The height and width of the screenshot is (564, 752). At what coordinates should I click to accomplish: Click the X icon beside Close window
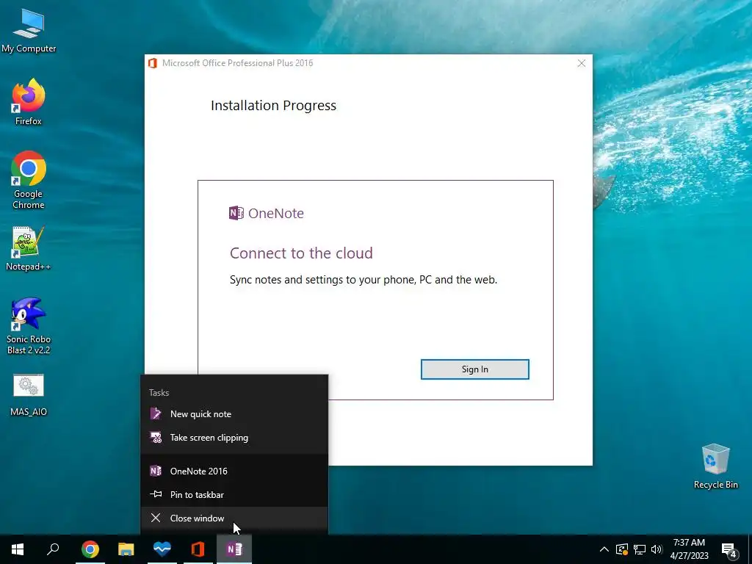pyautogui.click(x=156, y=518)
